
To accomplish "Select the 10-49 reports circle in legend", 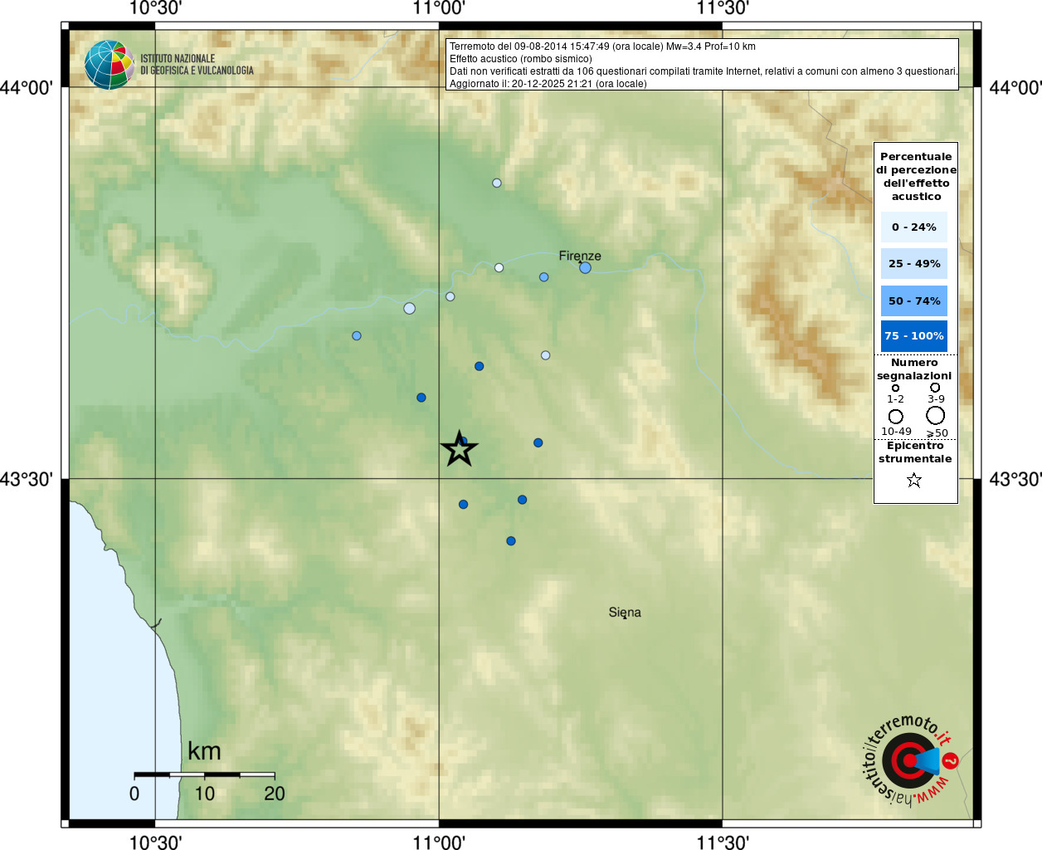I will click(x=895, y=416).
